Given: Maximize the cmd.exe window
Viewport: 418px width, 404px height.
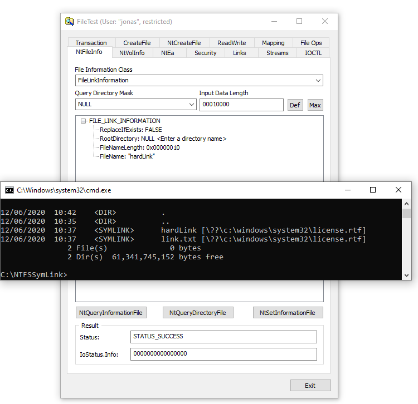Looking at the screenshot, I should (x=373, y=190).
